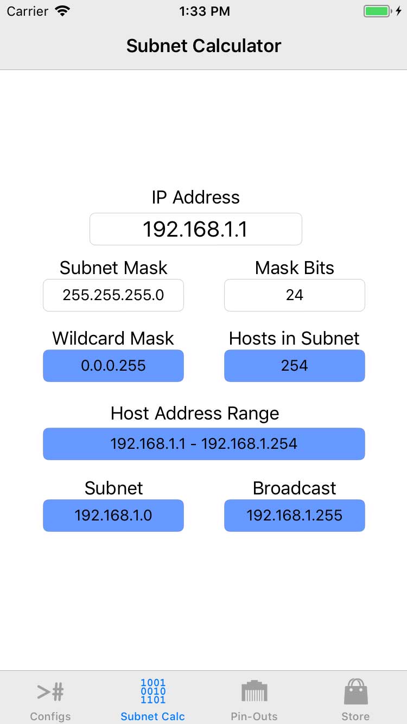407x724 pixels.
Task: Tap the Wi-Fi status icon
Action: pyautogui.click(x=63, y=11)
